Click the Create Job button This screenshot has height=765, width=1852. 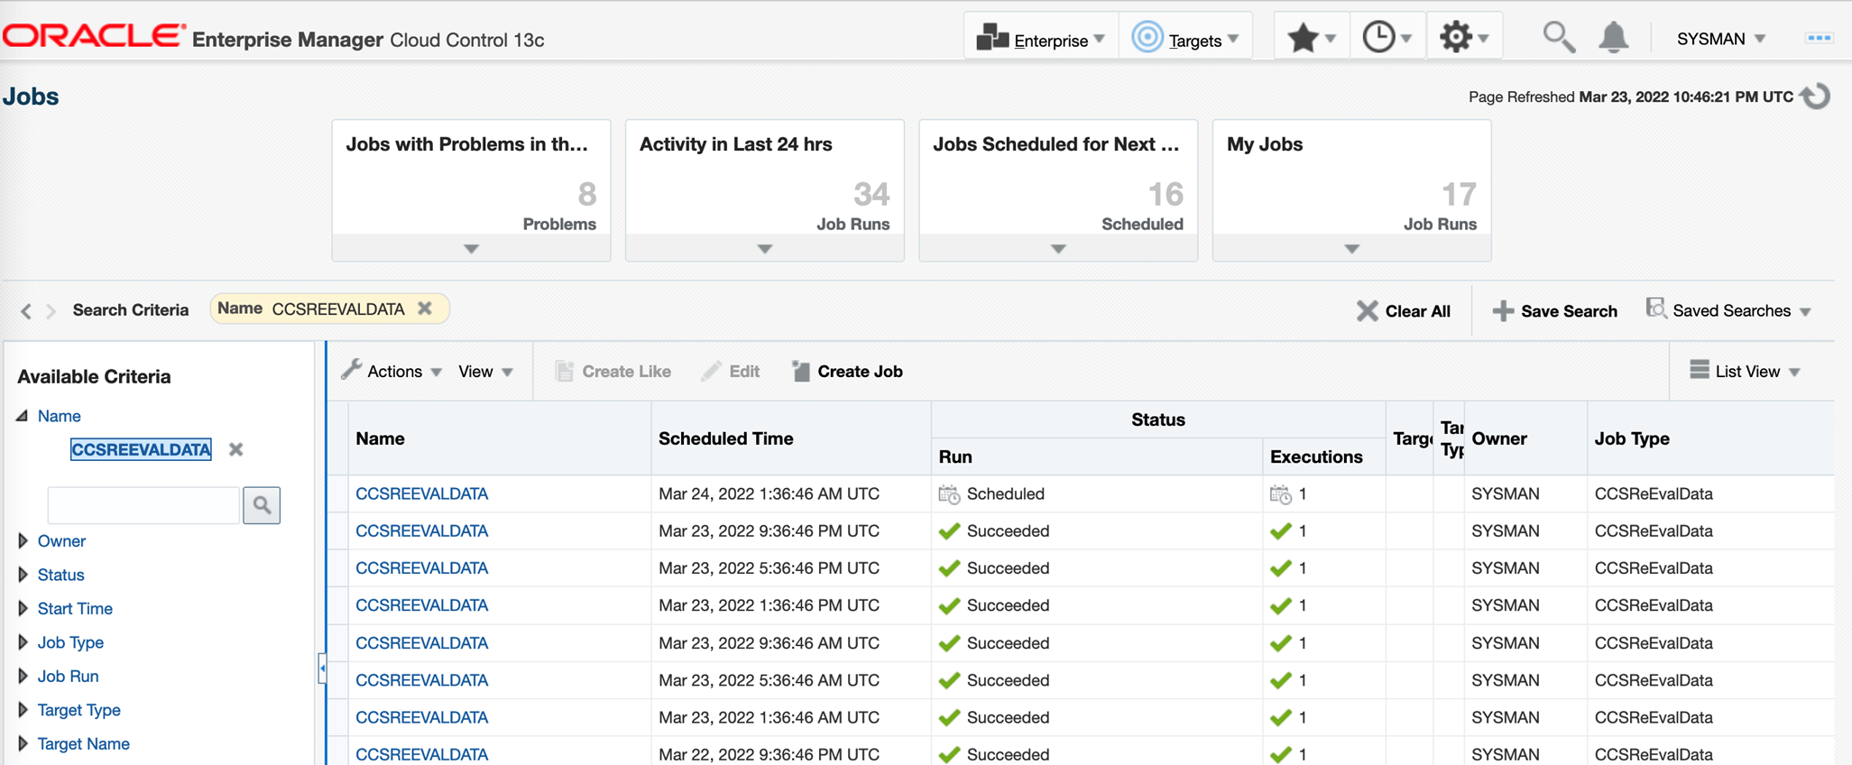pos(847,372)
